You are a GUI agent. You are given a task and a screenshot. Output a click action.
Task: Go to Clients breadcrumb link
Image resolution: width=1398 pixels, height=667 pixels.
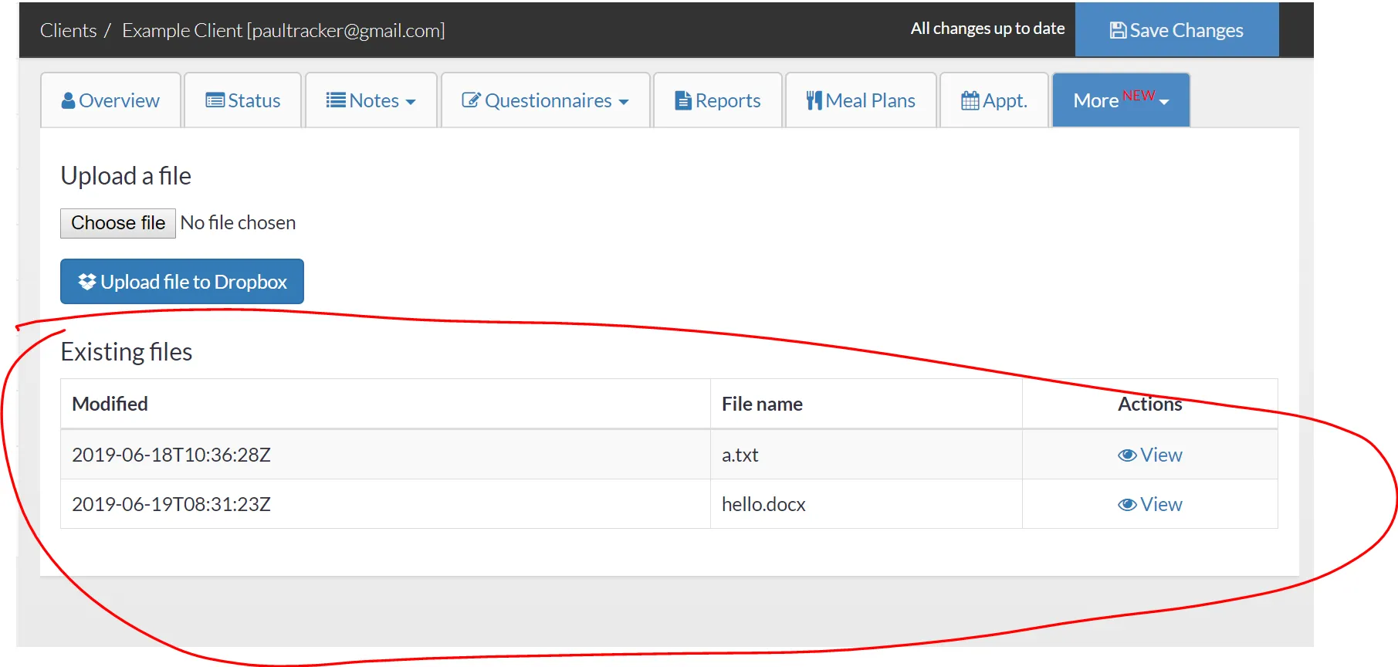69,31
